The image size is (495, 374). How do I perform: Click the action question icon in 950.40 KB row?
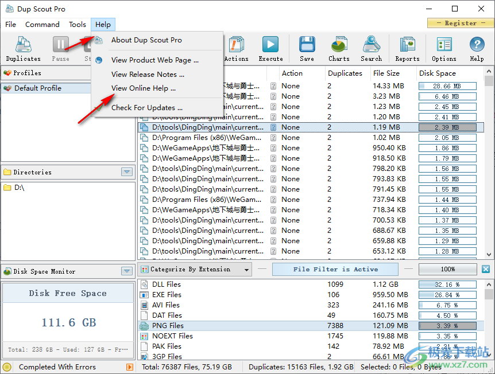pyautogui.click(x=273, y=148)
